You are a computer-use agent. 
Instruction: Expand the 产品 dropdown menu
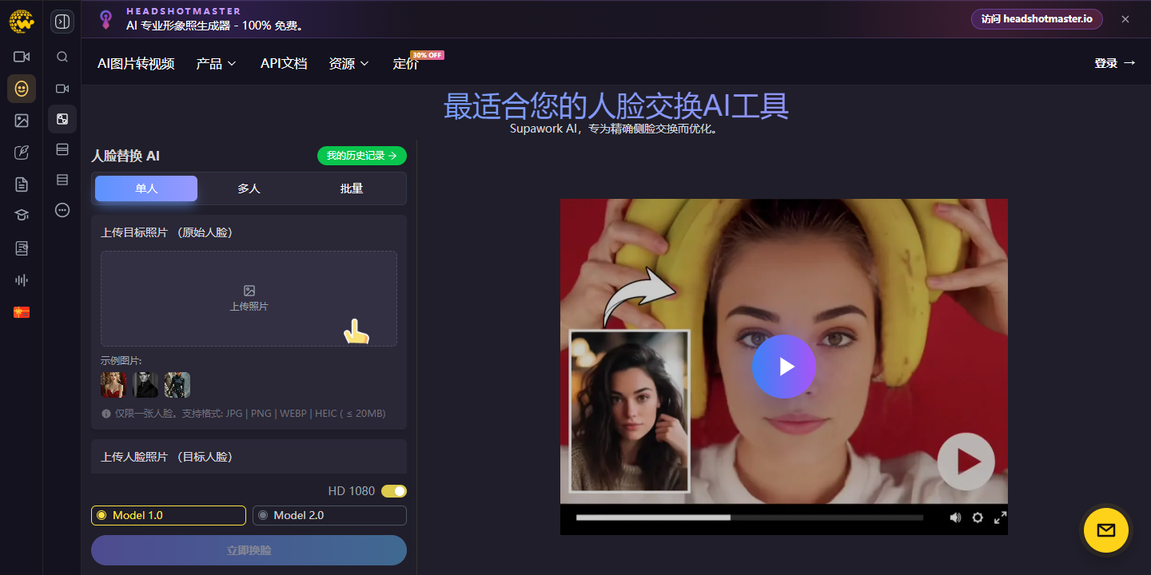217,63
